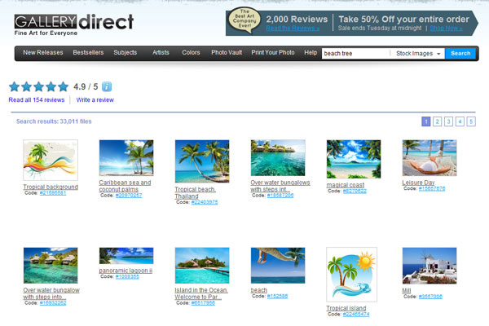Go to results page 5
489x326 pixels.
471,121
